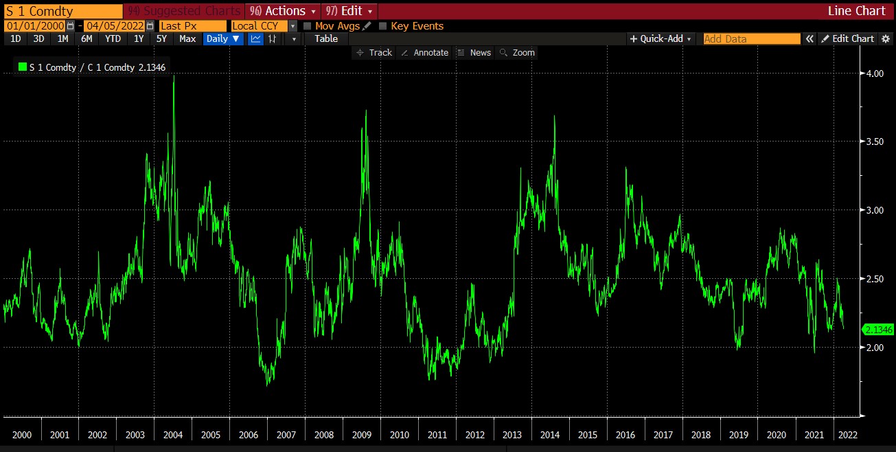The image size is (896, 452).
Task: Enable the Mov Avgs checkbox
Action: tap(307, 26)
